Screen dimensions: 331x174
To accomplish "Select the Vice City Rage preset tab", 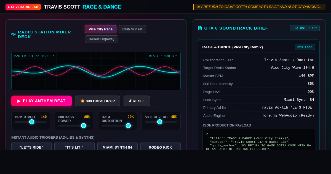I will [101, 29].
